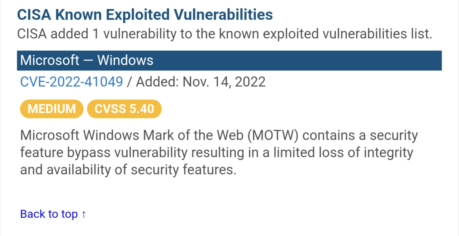The width and height of the screenshot is (459, 236).
Task: Click the words limited loss of integrity
Action: pyautogui.click(x=344, y=153)
